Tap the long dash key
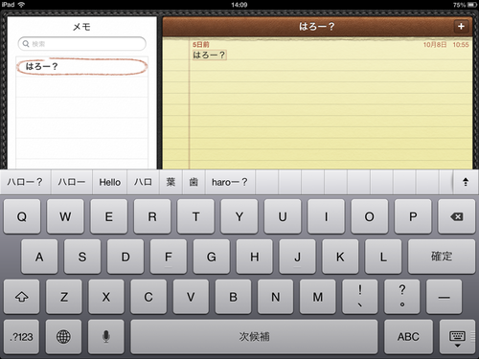This screenshot has height=359, width=479. (445, 297)
